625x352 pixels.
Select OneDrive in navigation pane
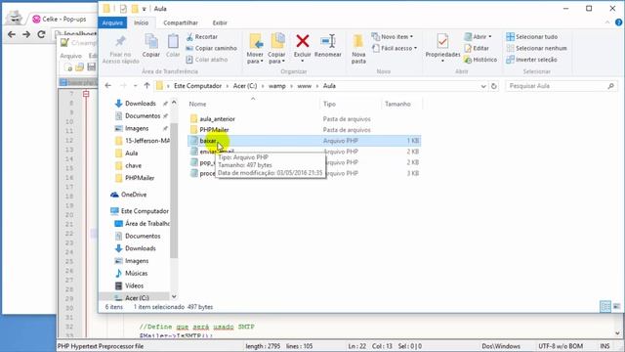coord(134,195)
